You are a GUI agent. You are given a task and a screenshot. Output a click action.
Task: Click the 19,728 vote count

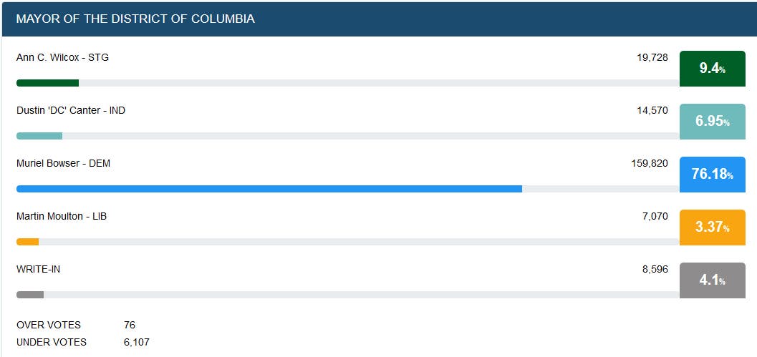click(x=652, y=57)
